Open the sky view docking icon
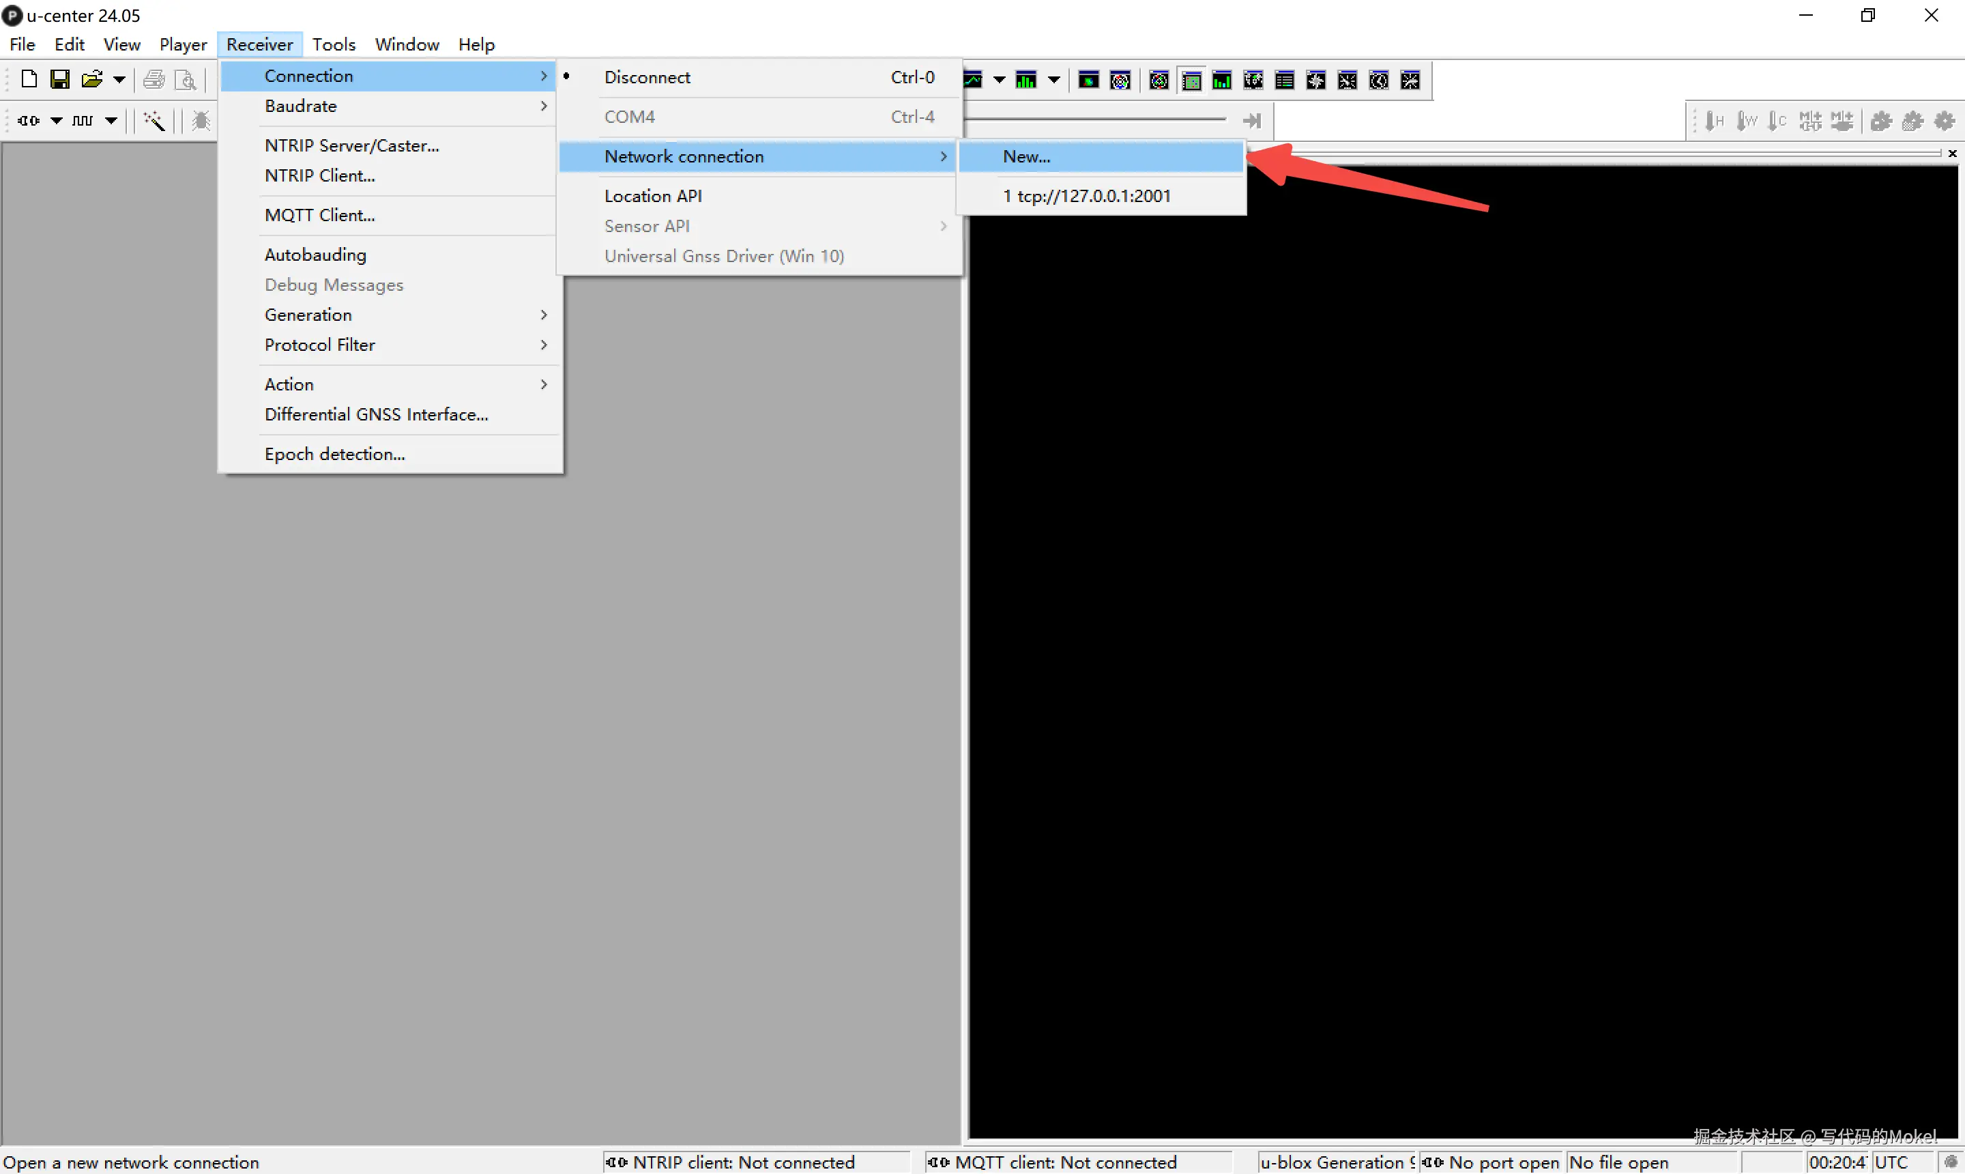Image resolution: width=1965 pixels, height=1174 pixels. 1159,80
